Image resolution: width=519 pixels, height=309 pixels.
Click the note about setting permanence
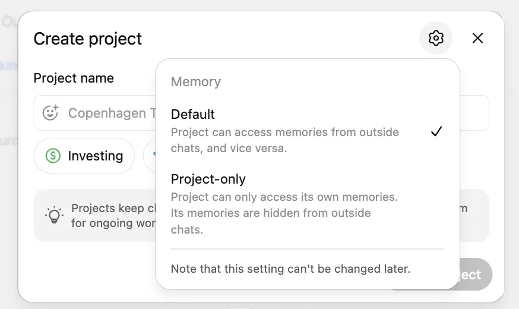pos(290,269)
